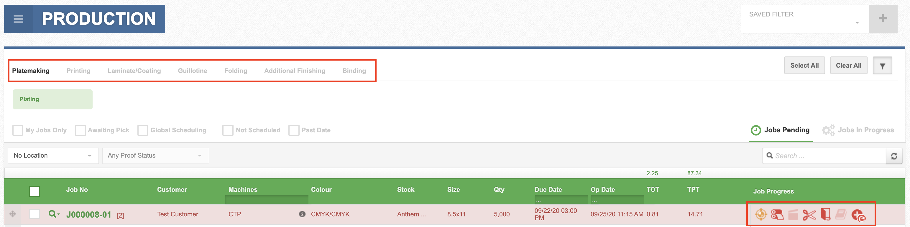Click the CMYK/CMYK colour cell
This screenshot has height=227, width=910.
point(330,214)
